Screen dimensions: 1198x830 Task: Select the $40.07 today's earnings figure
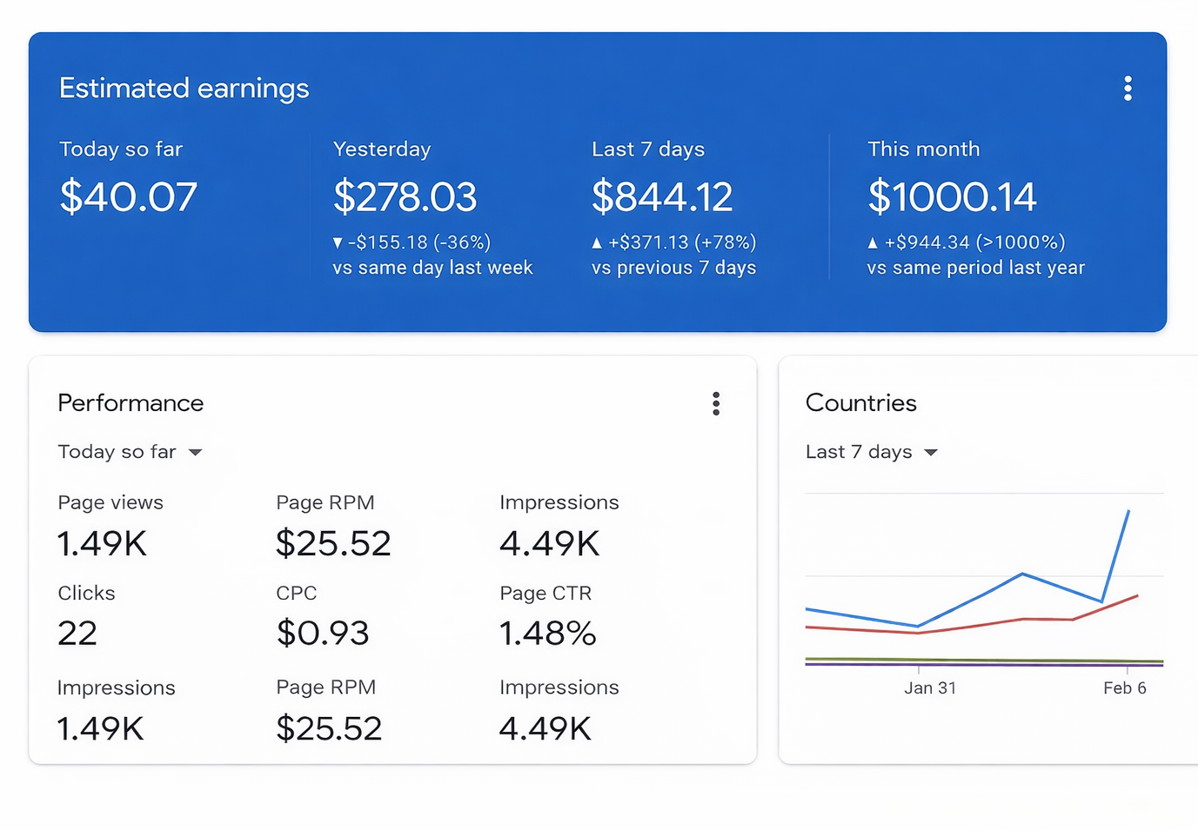[129, 197]
